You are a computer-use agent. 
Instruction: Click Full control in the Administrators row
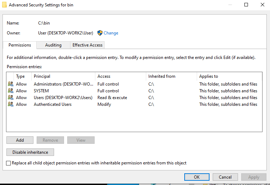108,84
